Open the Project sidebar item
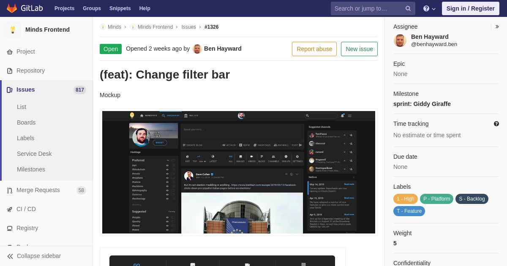Image resolution: width=507 pixels, height=266 pixels. point(26,52)
